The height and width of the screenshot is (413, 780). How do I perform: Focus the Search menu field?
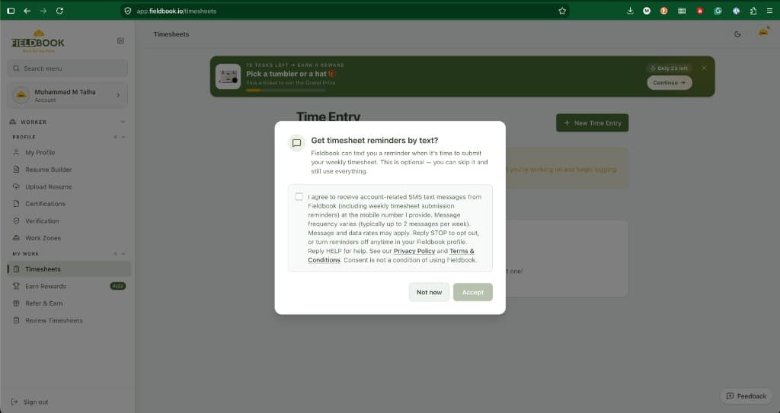pos(67,68)
